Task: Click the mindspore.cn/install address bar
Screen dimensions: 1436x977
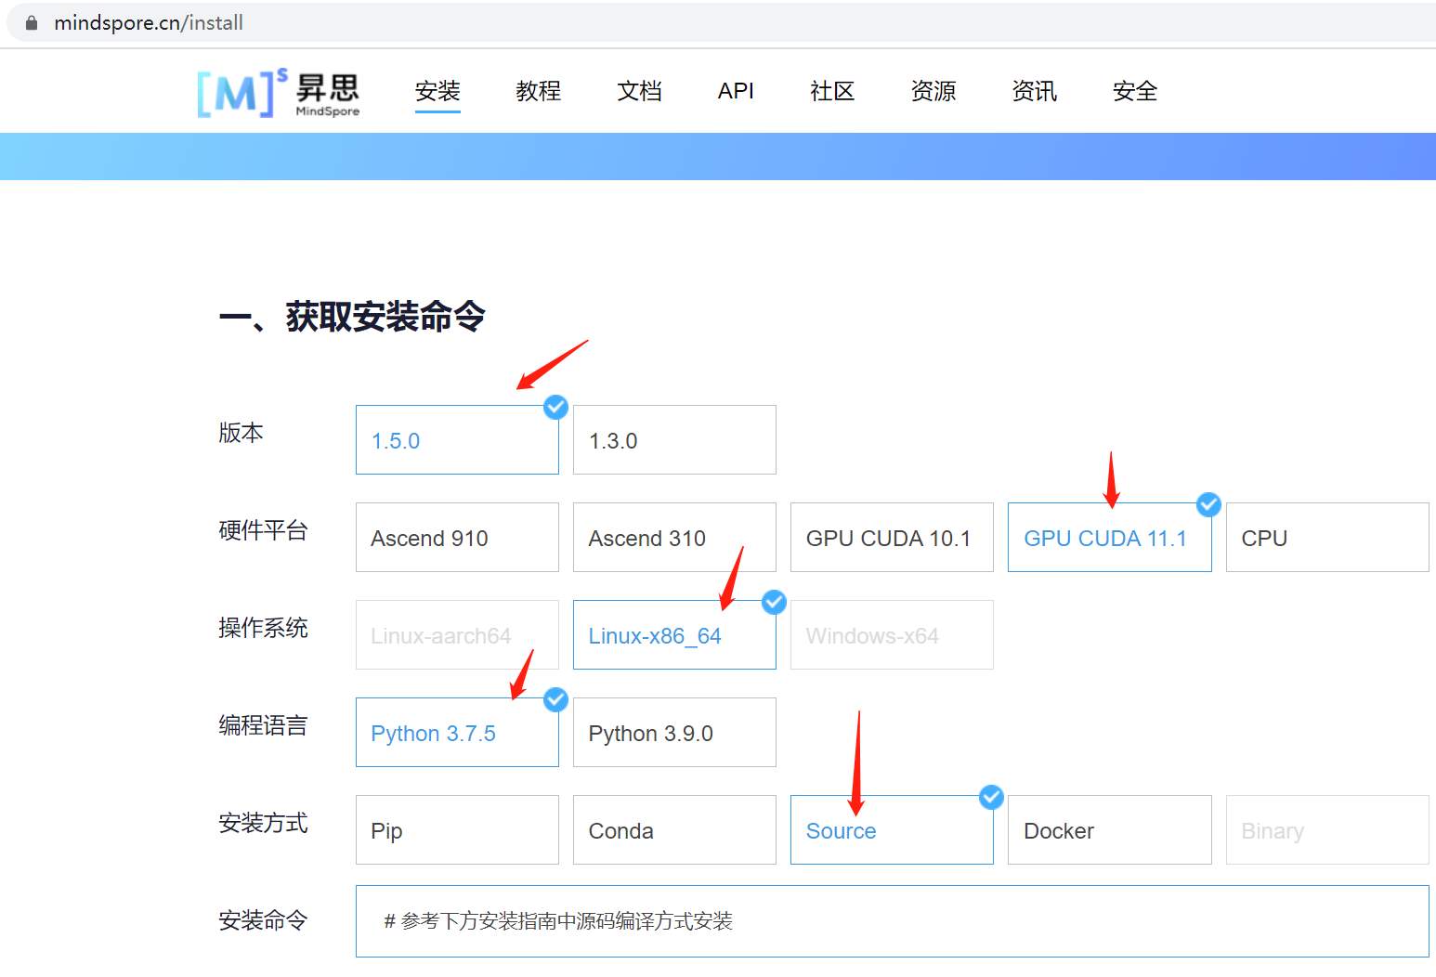Action: coord(721,23)
